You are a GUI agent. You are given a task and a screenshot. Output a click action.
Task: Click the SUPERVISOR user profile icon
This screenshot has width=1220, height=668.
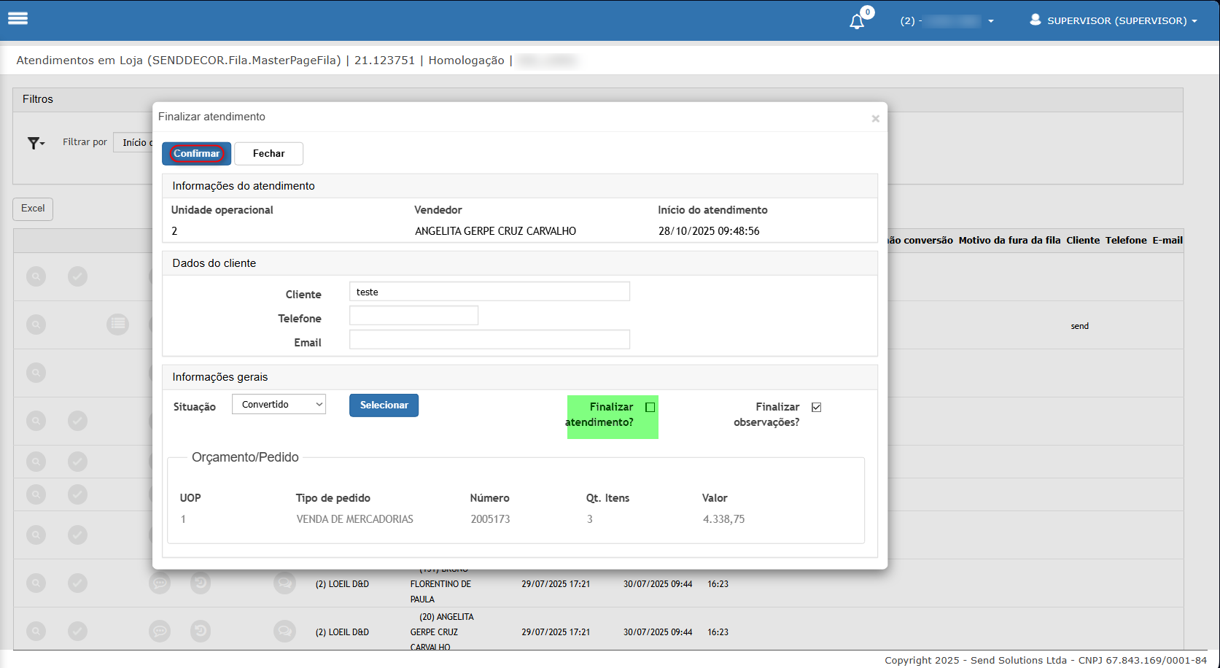pyautogui.click(x=1035, y=20)
